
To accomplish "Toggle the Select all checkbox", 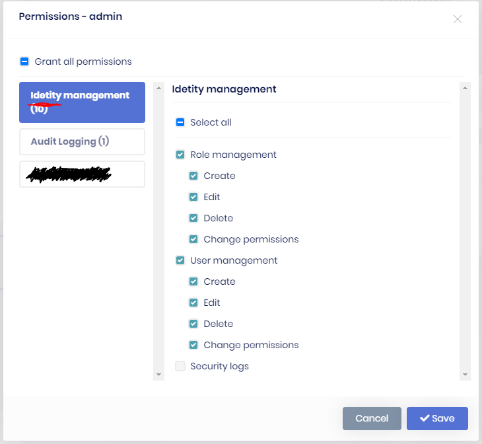I will coord(180,122).
